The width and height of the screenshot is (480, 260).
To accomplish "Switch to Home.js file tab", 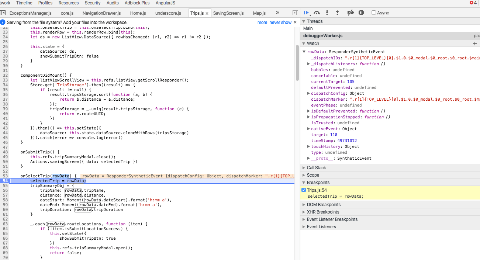I will (138, 13).
